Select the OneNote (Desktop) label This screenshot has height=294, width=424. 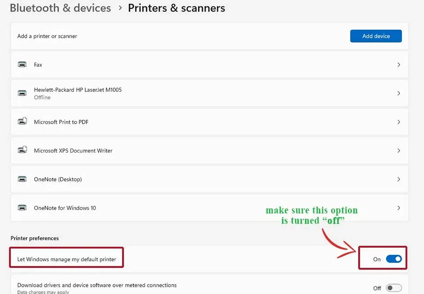pos(58,179)
